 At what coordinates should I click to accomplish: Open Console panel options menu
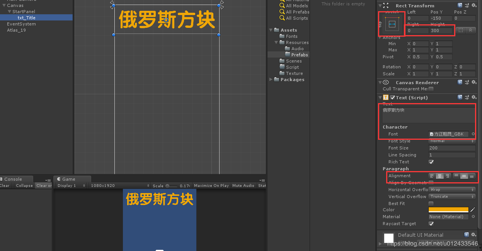tap(48, 180)
